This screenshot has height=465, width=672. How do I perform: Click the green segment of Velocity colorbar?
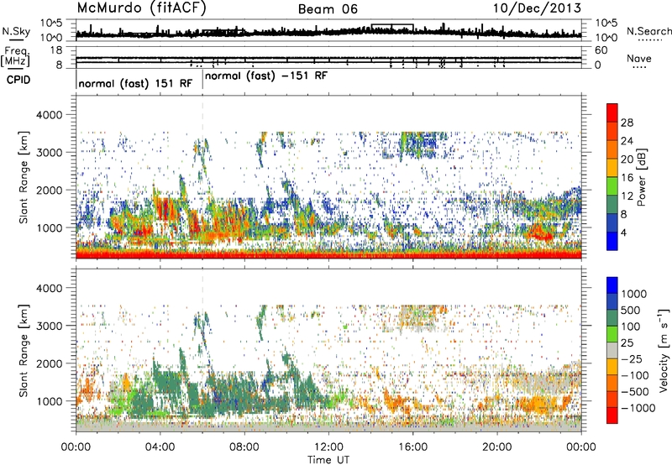point(612,334)
